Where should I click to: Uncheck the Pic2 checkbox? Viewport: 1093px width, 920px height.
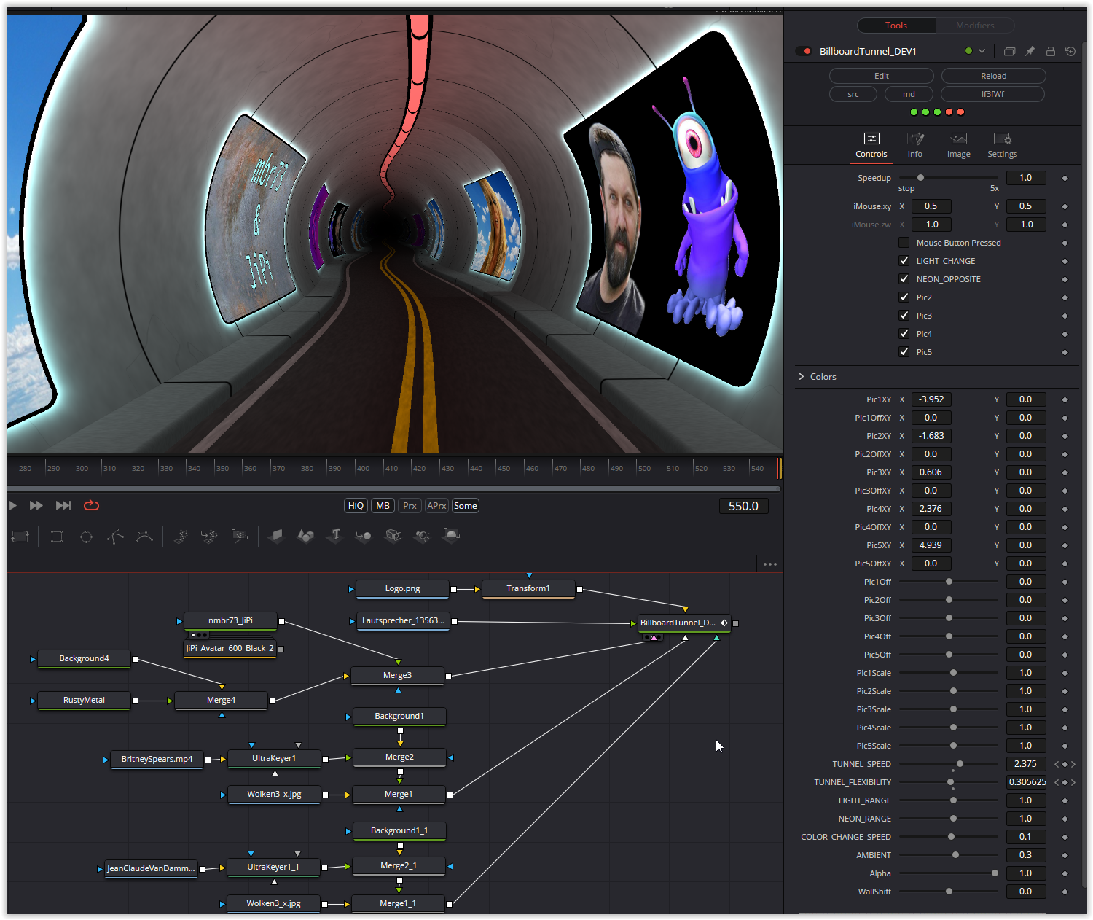[x=904, y=297]
